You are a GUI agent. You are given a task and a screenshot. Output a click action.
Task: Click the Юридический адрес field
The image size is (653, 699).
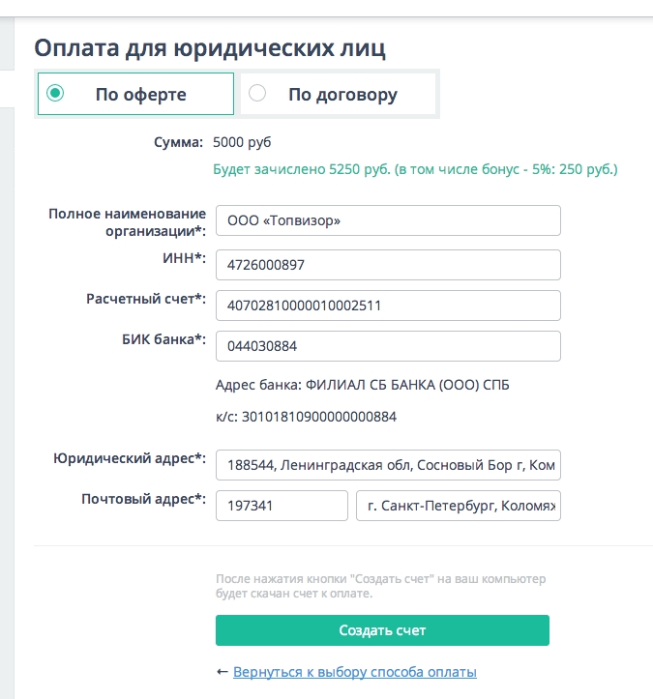[x=388, y=465]
